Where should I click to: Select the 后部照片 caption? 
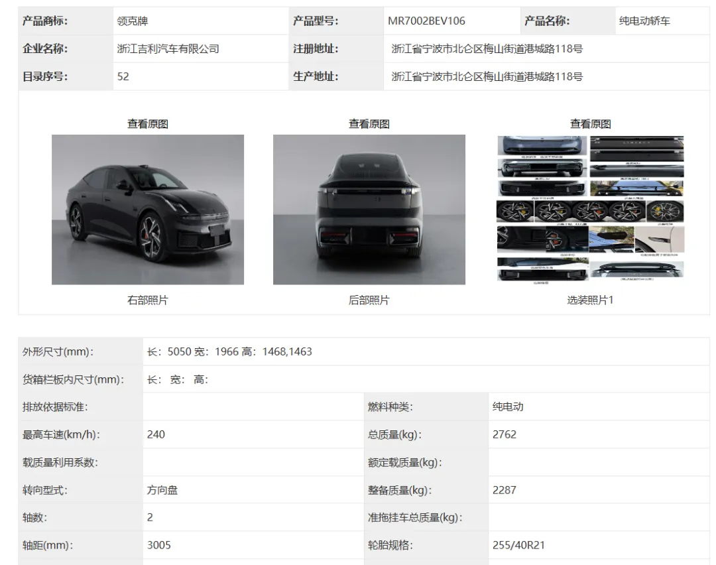(369, 300)
